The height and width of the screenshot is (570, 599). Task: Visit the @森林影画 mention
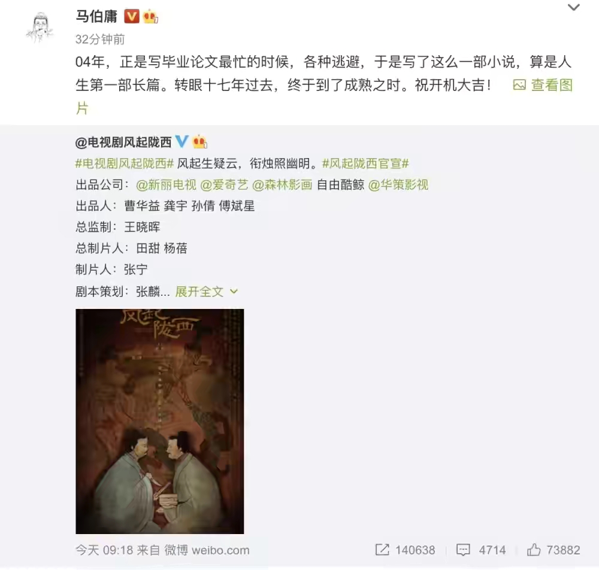282,185
